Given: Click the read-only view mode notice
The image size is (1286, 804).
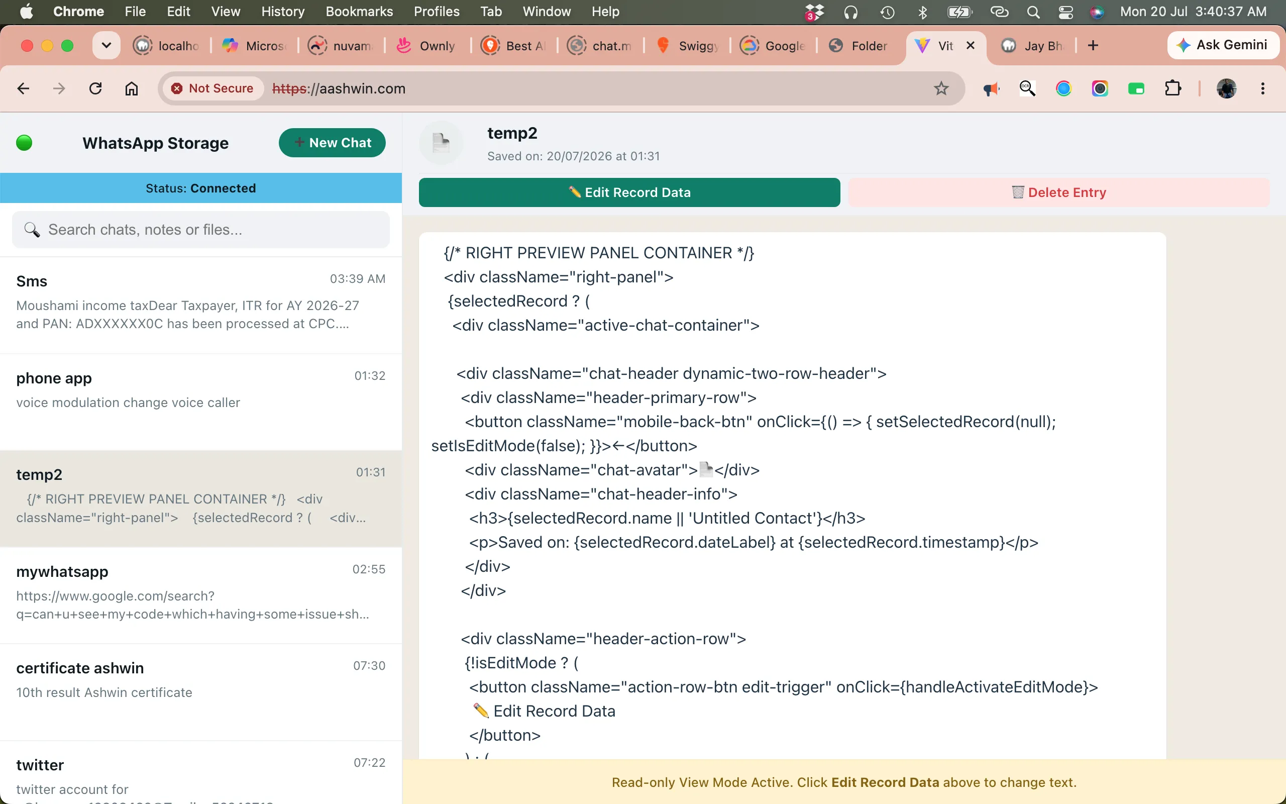Looking at the screenshot, I should pyautogui.click(x=844, y=782).
